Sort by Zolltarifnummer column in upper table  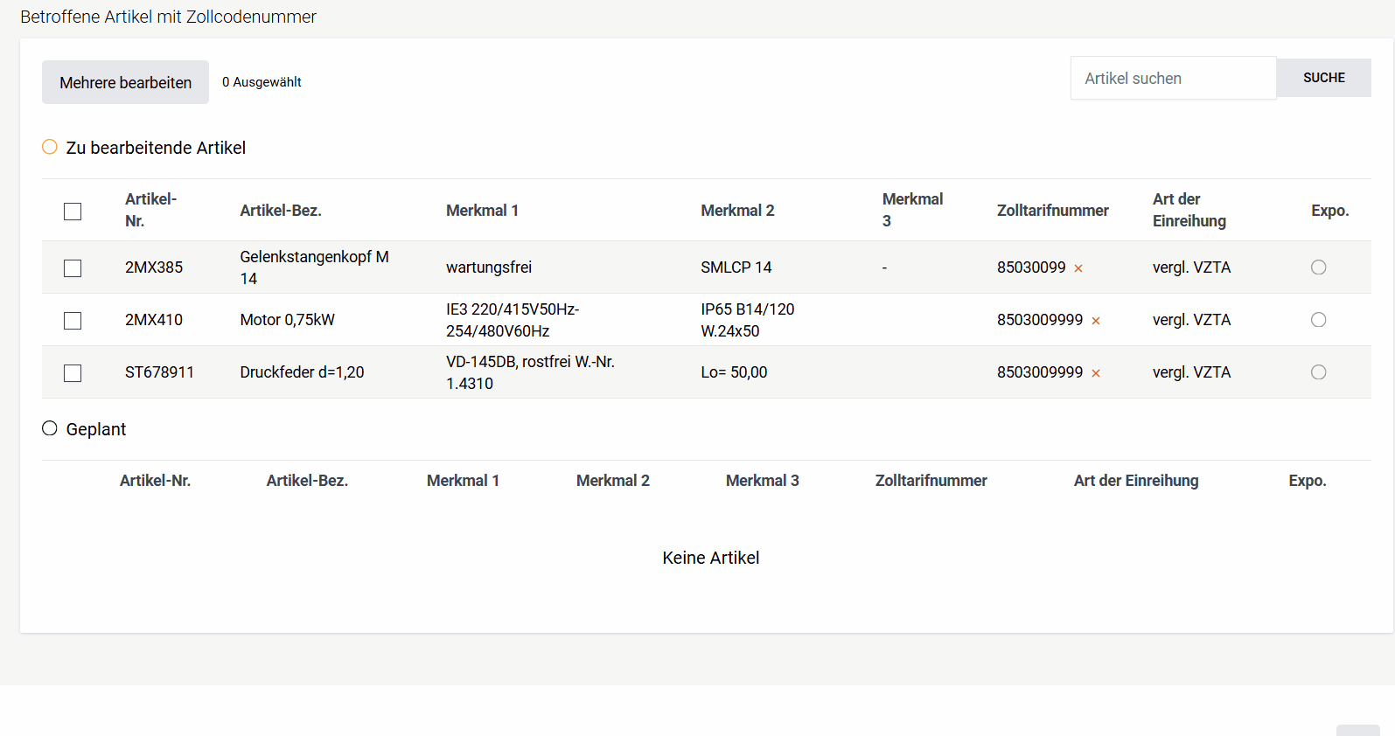[1052, 211]
